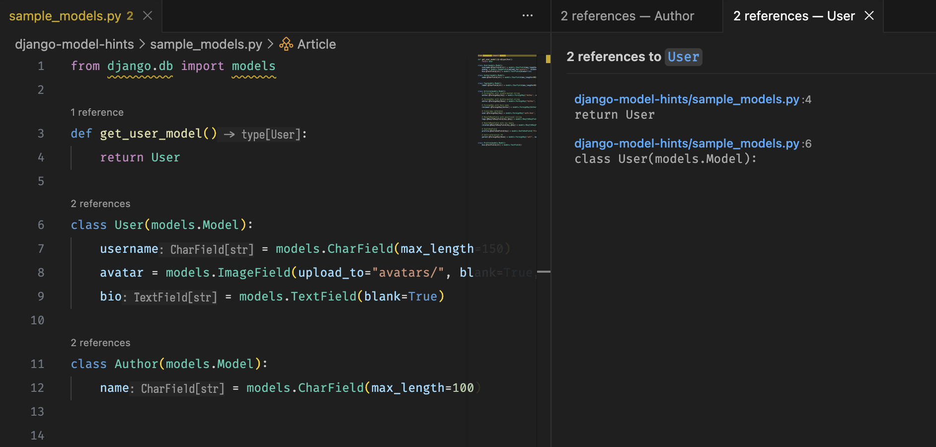Click the User class name on line 6

point(129,225)
